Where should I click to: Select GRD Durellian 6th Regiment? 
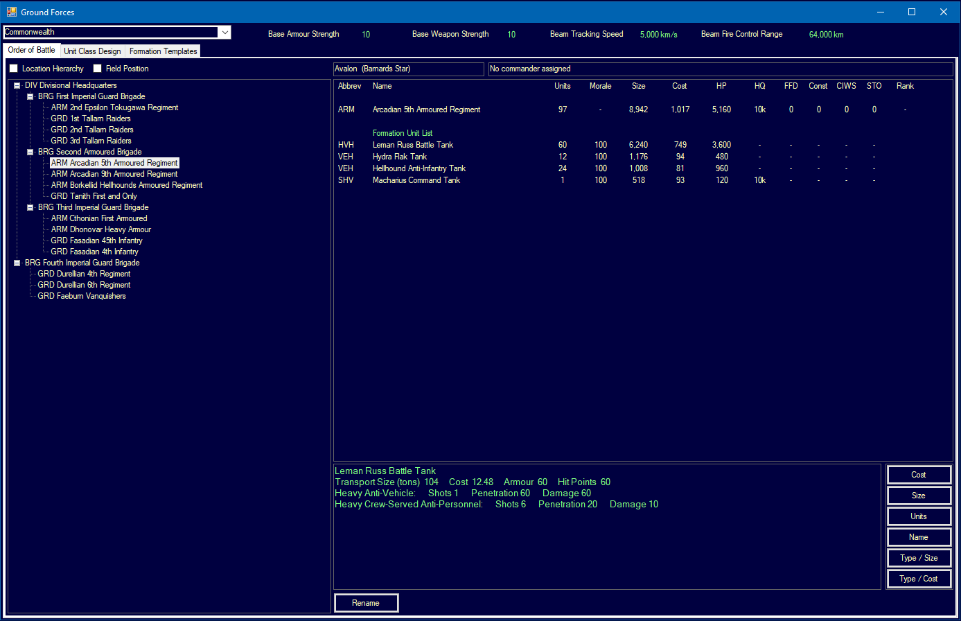[x=84, y=285]
